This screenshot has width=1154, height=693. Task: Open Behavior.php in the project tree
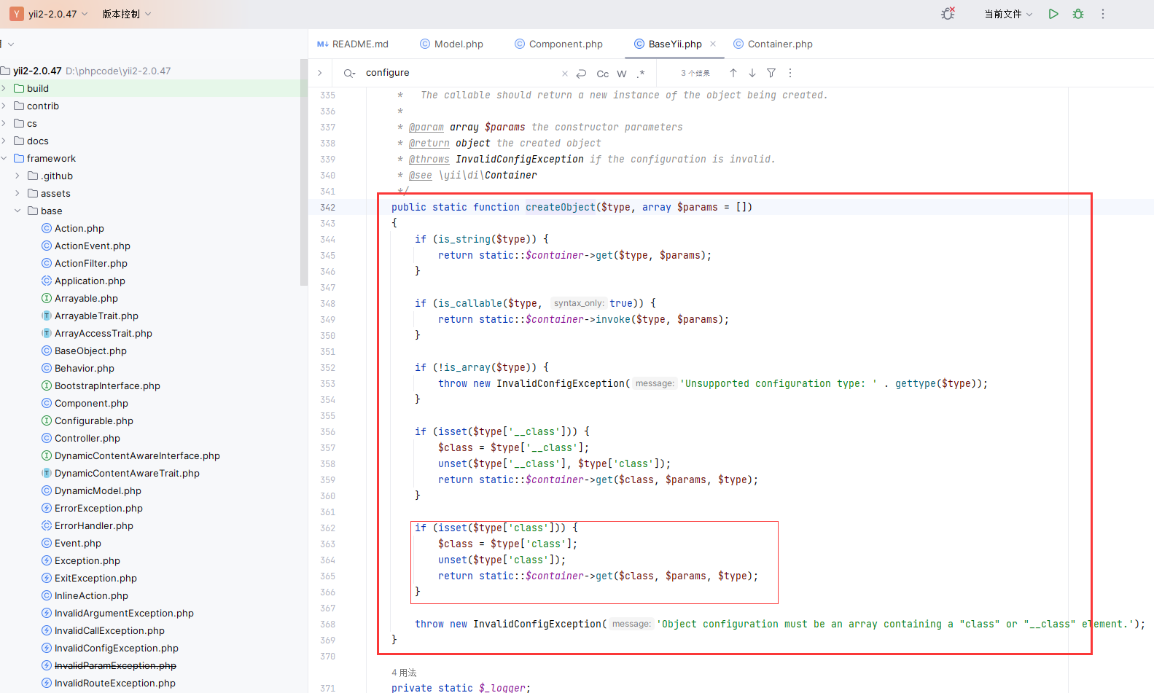click(84, 368)
